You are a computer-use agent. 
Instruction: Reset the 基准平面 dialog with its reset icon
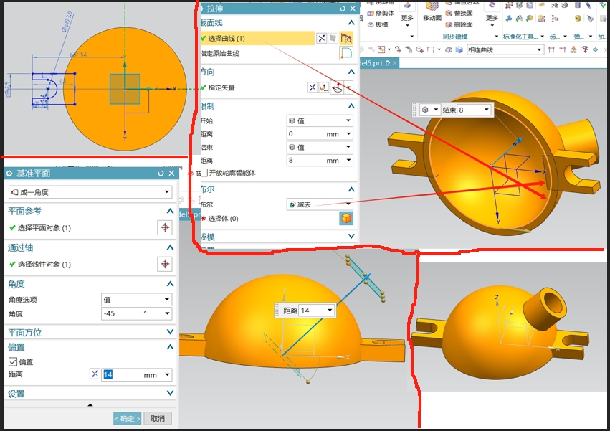(x=161, y=174)
